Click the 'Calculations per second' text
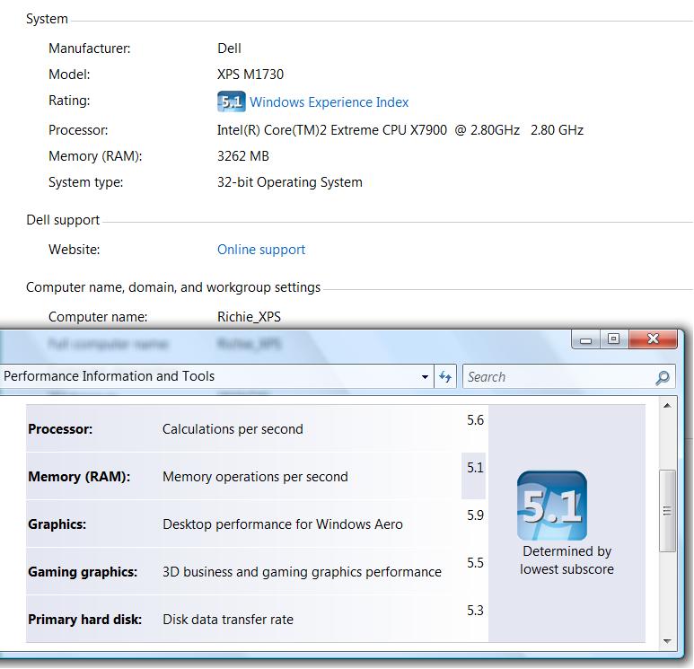Image resolution: width=694 pixels, height=669 pixels. click(233, 429)
